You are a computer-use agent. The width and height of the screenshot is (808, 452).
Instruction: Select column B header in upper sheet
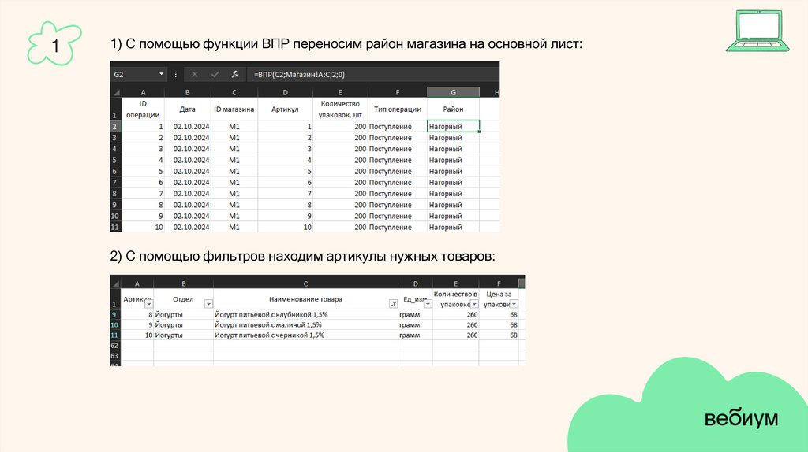[187, 93]
